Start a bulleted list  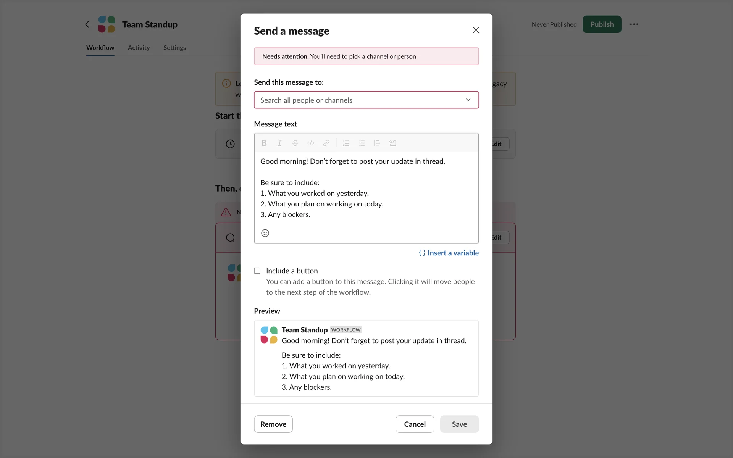pyautogui.click(x=362, y=143)
